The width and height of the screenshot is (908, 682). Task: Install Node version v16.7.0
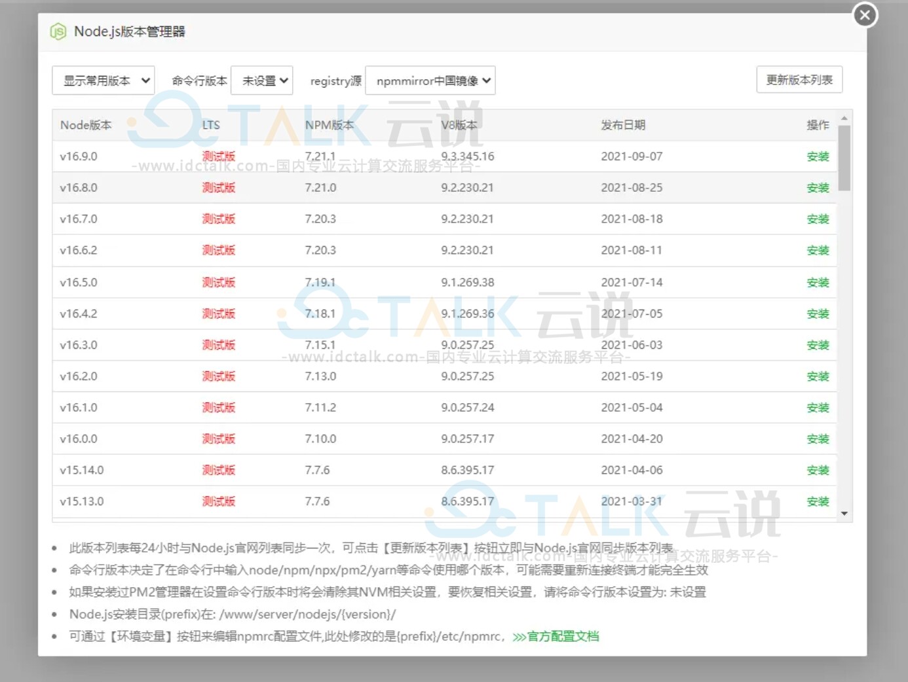(x=818, y=219)
